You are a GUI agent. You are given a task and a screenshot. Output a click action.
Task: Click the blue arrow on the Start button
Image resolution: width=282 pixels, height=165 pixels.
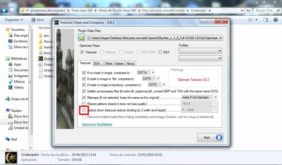point(219,137)
